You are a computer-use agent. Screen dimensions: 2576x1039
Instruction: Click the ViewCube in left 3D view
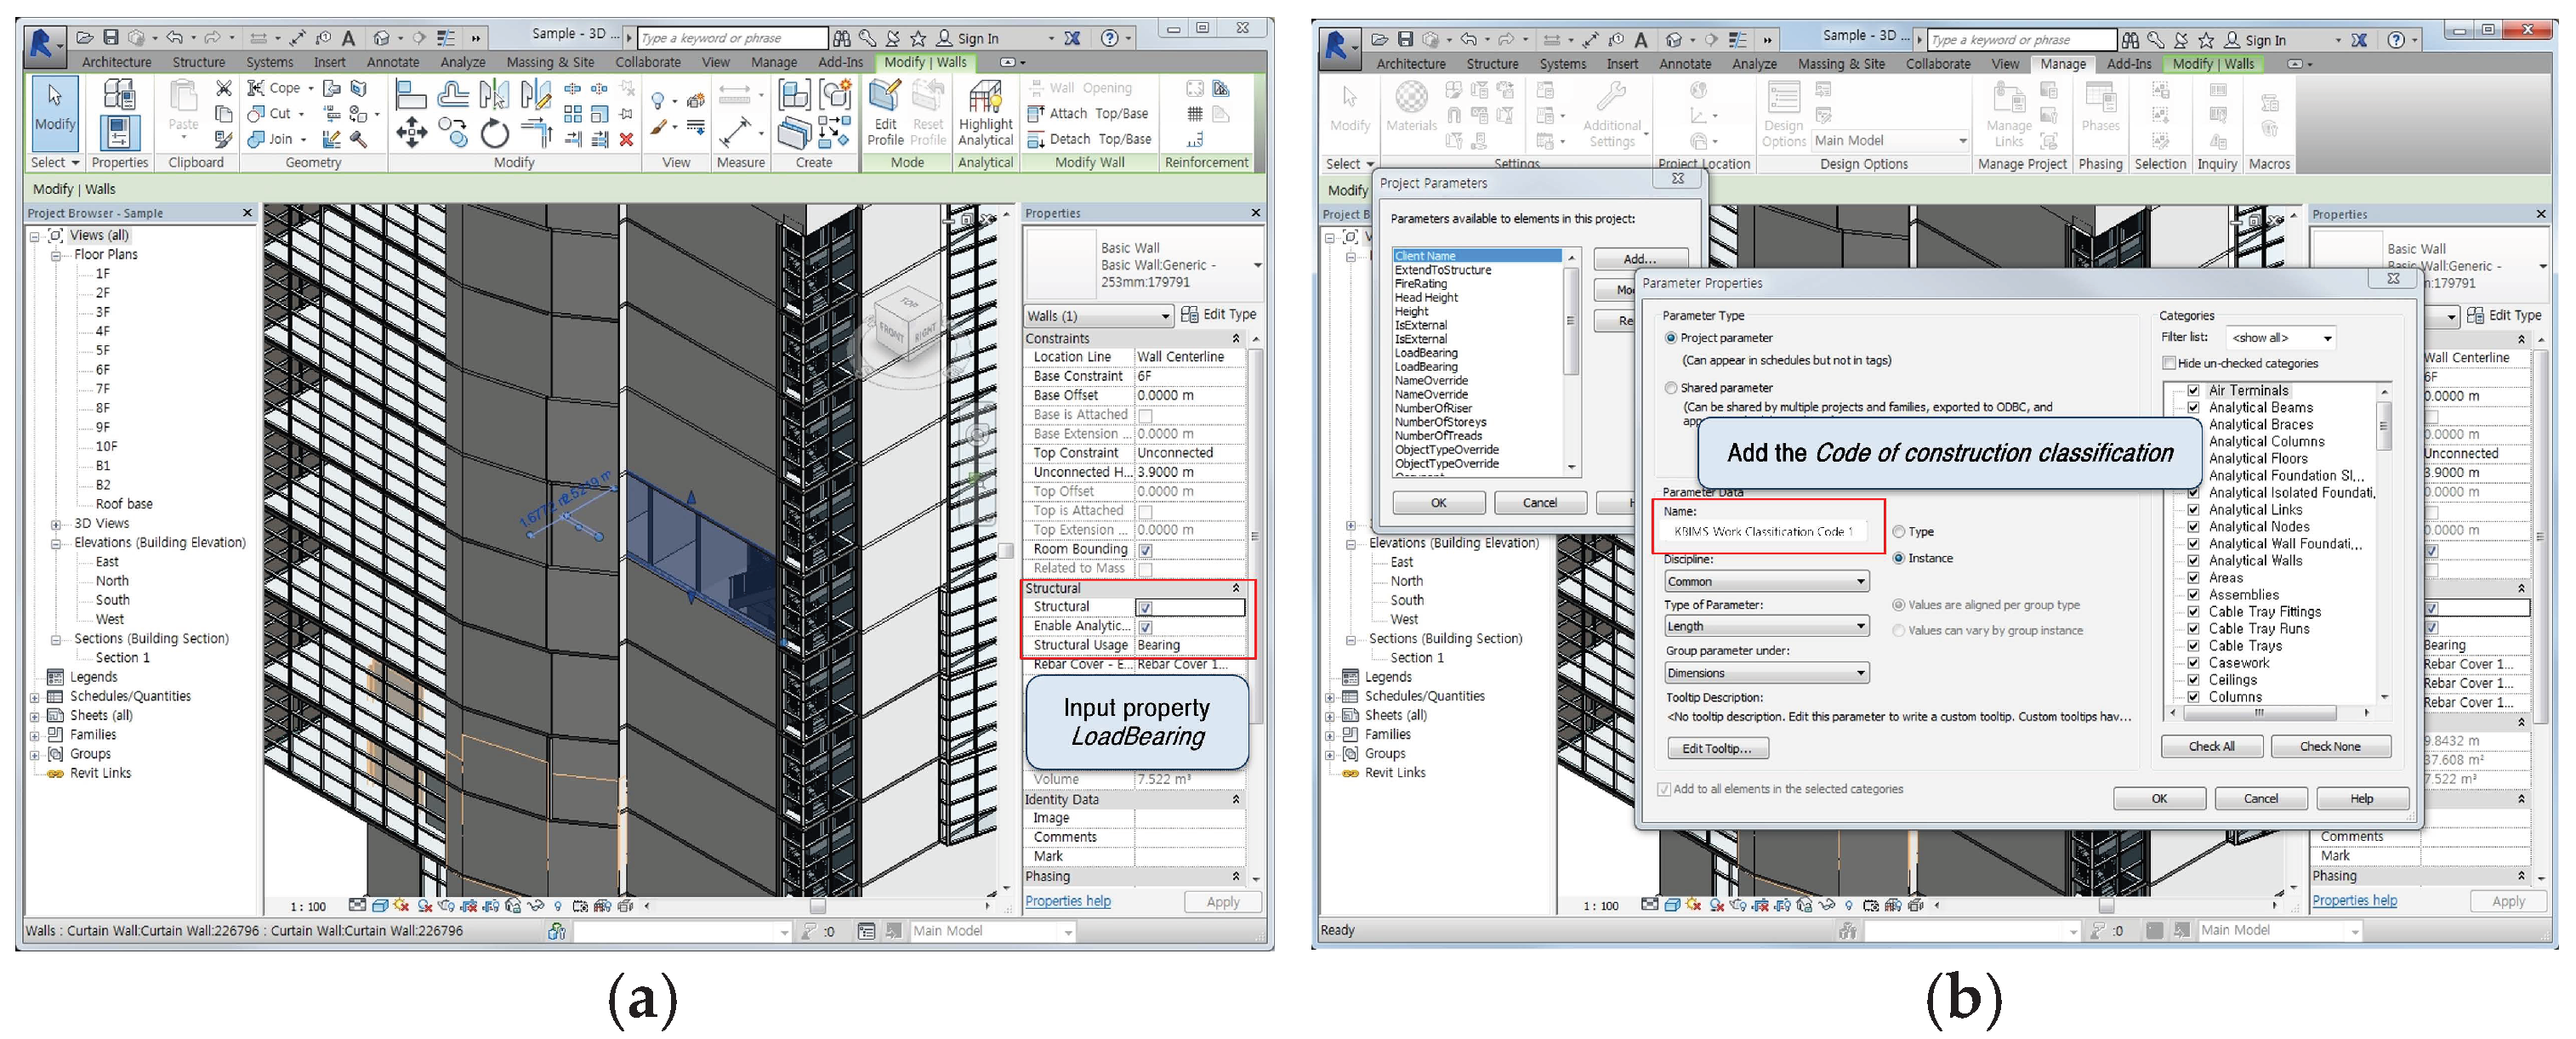(909, 324)
